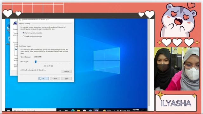The width and height of the screenshot is (203, 114).
Task: Select Turn on system protection radio button
Action: click(x=23, y=33)
